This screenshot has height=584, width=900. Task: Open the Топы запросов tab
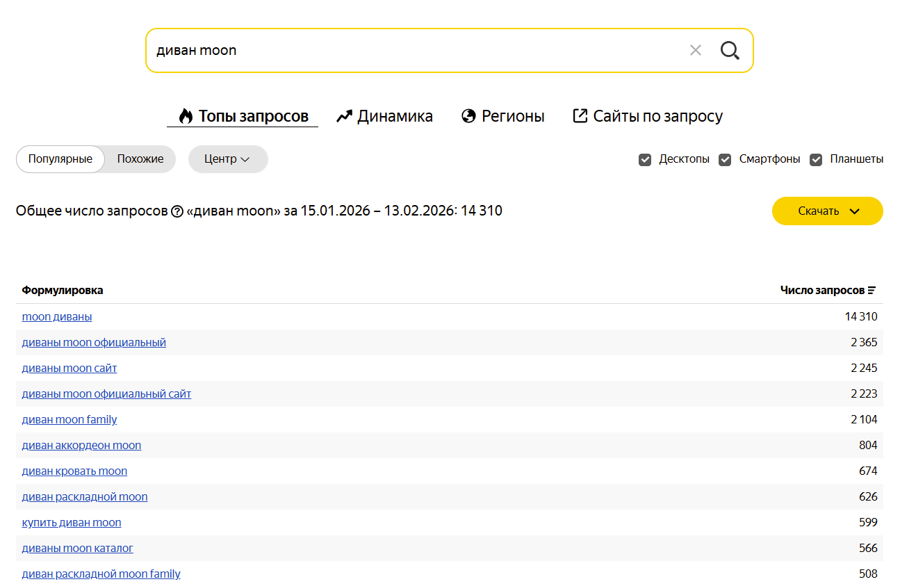[243, 116]
